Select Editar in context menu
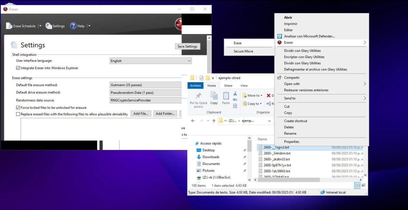The height and width of the screenshot is (210, 408). pos(288,30)
